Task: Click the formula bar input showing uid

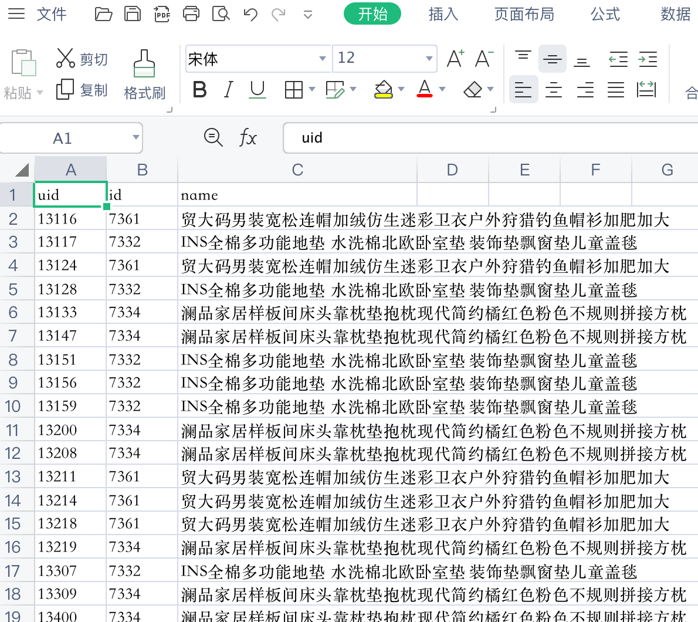Action: click(x=490, y=137)
